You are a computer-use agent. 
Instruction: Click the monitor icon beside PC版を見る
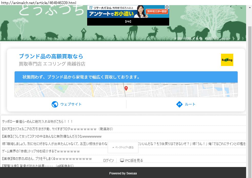pos(122,161)
